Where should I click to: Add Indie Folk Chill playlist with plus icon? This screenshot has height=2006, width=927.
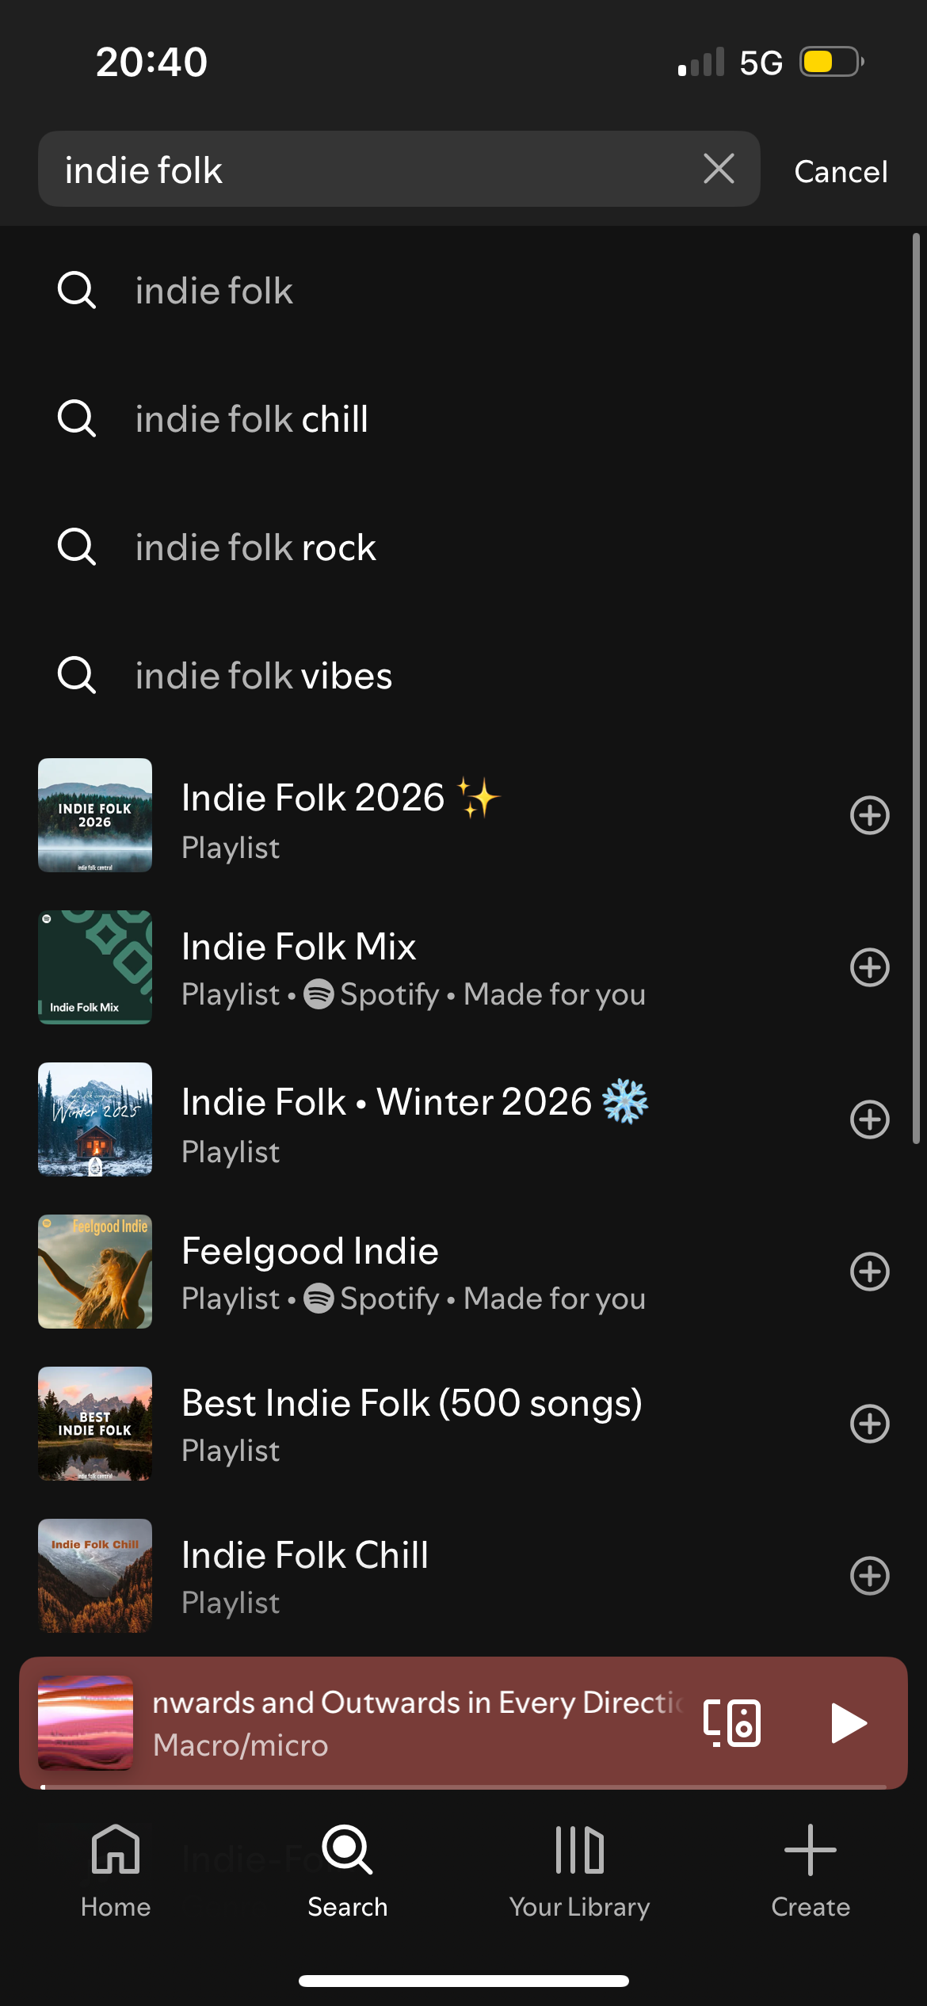869,1576
